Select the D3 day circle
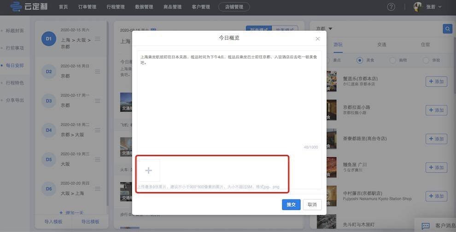This screenshot has width=456, height=232. click(x=48, y=101)
